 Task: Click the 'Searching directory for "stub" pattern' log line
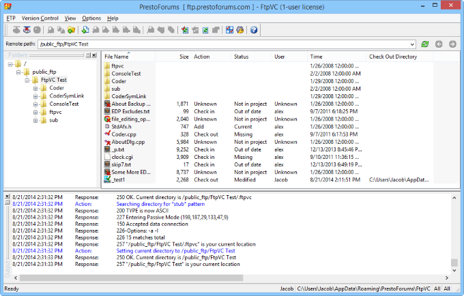tap(160, 204)
